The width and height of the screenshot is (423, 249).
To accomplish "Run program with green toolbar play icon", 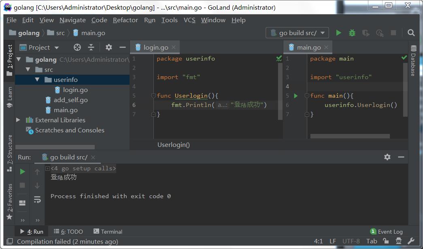I will point(338,33).
